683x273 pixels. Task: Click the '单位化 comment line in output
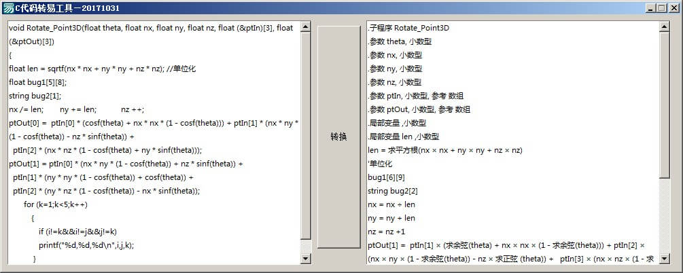(381, 164)
